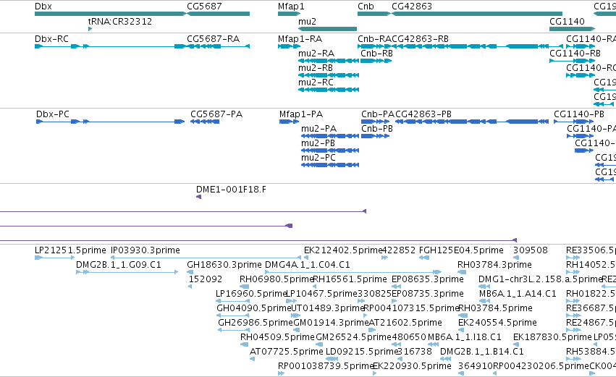616x377 pixels.
Task: Click the Cnb-PA protein label
Action: (378, 114)
